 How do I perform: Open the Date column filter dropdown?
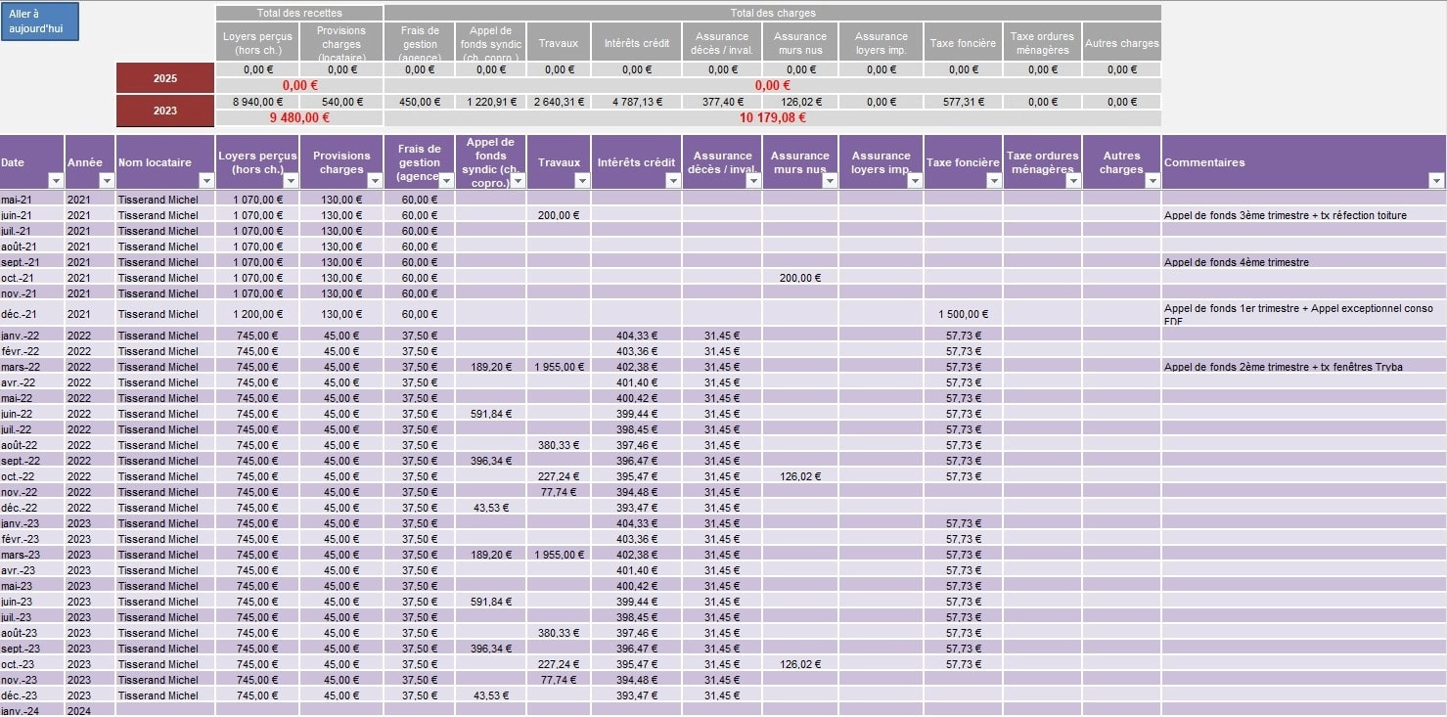pos(56,181)
